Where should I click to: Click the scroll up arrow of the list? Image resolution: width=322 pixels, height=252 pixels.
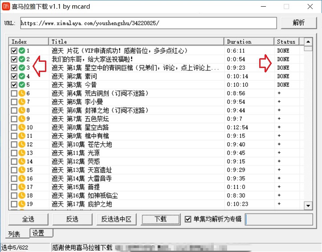tap(308, 42)
